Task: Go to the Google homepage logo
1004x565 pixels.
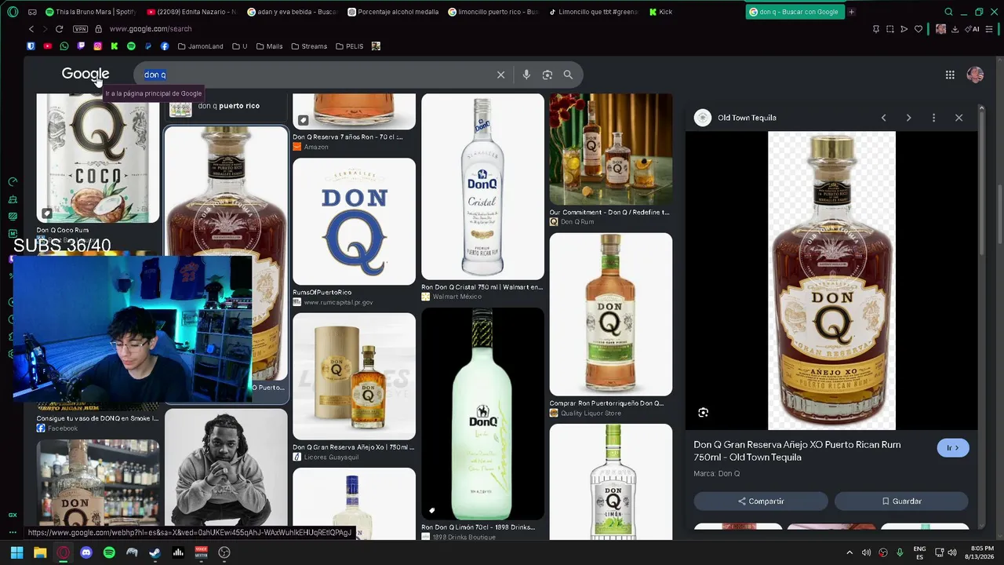Action: tap(85, 75)
